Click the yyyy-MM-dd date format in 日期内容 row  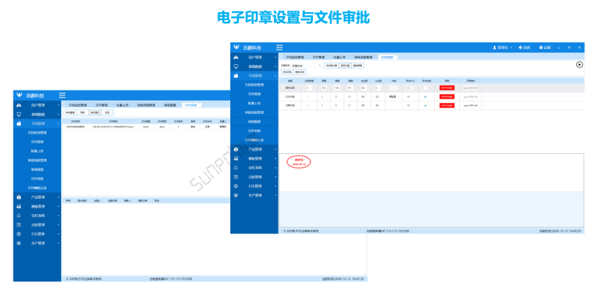coord(470,106)
